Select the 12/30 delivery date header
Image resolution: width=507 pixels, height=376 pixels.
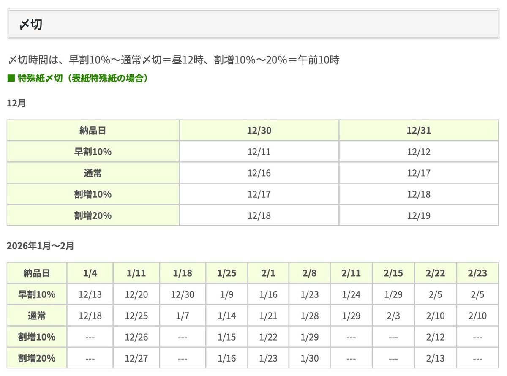click(259, 131)
